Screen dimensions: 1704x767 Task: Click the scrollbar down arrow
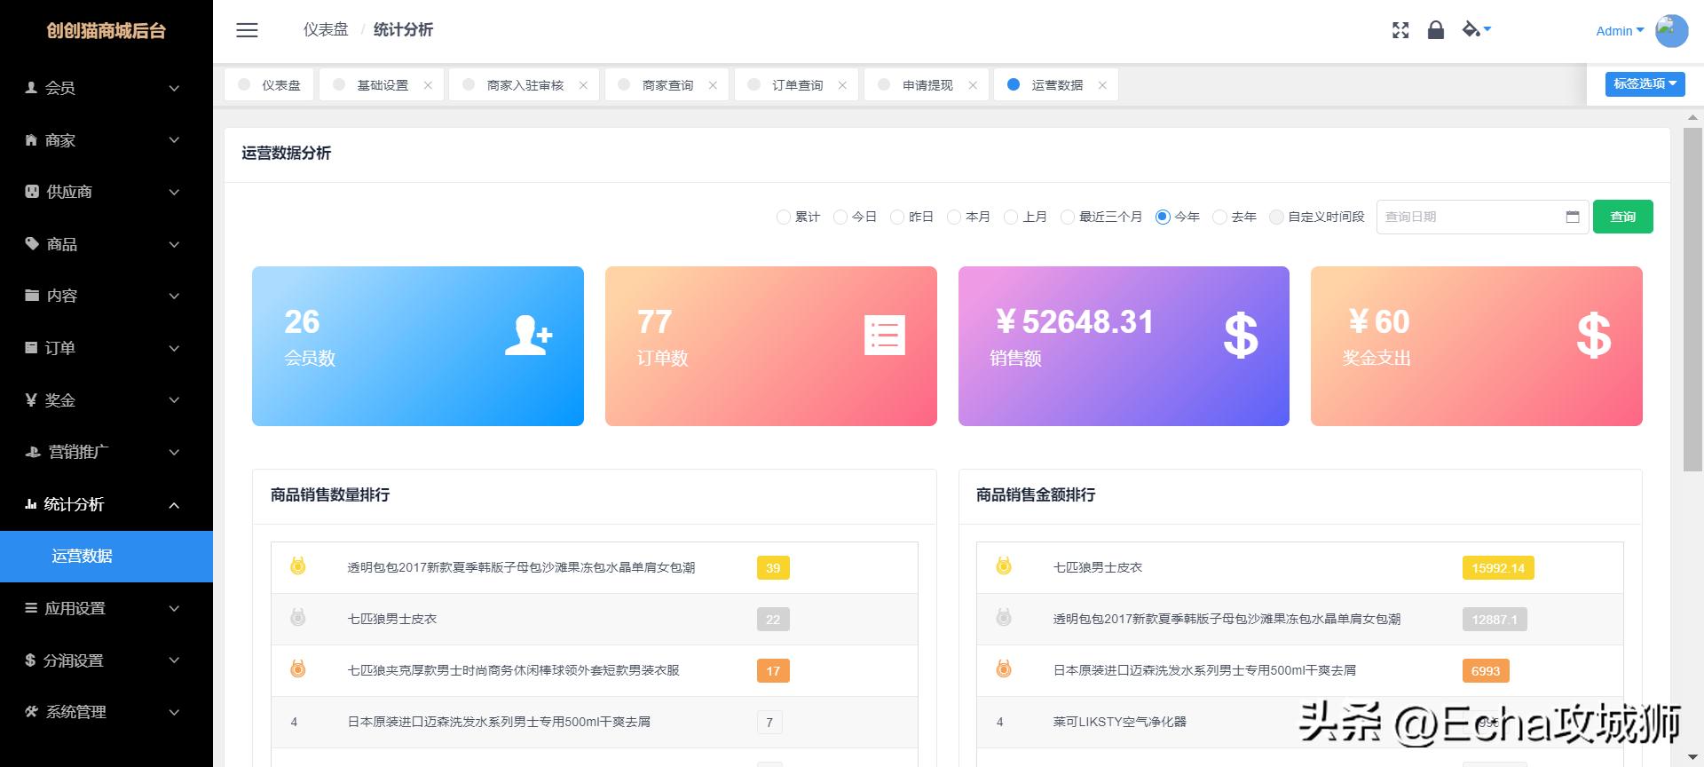[1692, 759]
